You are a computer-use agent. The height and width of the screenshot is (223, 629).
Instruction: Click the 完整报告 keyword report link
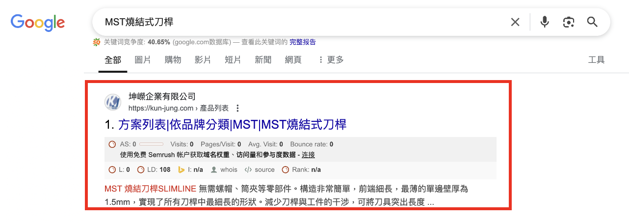tap(302, 42)
